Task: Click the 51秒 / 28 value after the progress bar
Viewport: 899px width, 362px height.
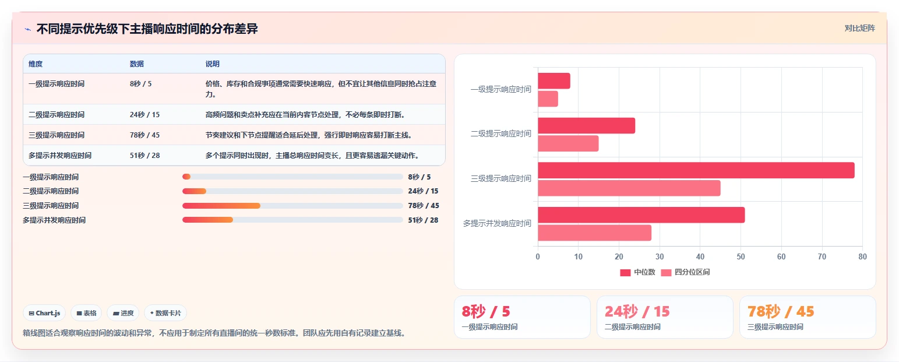Action: tap(423, 220)
